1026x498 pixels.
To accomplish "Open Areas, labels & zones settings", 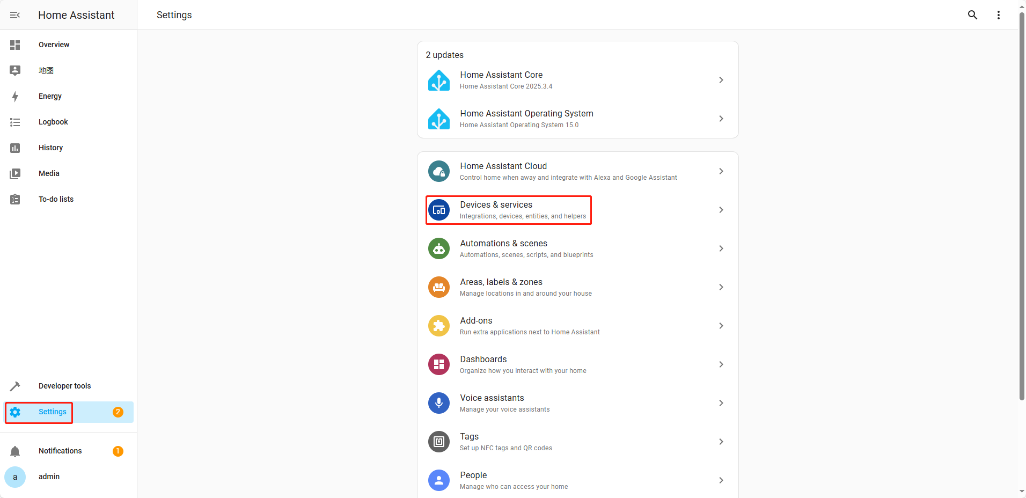I will (x=577, y=288).
